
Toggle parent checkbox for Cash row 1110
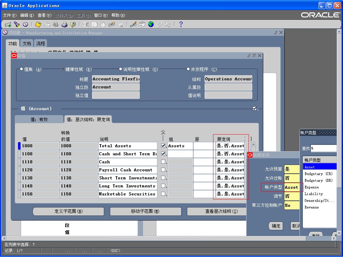pyautogui.click(x=163, y=162)
